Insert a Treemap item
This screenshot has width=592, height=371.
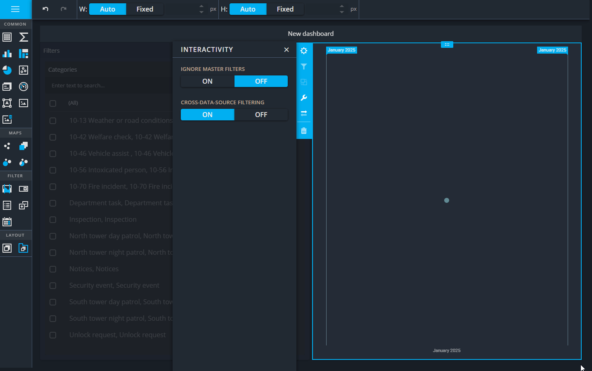[x=24, y=54]
